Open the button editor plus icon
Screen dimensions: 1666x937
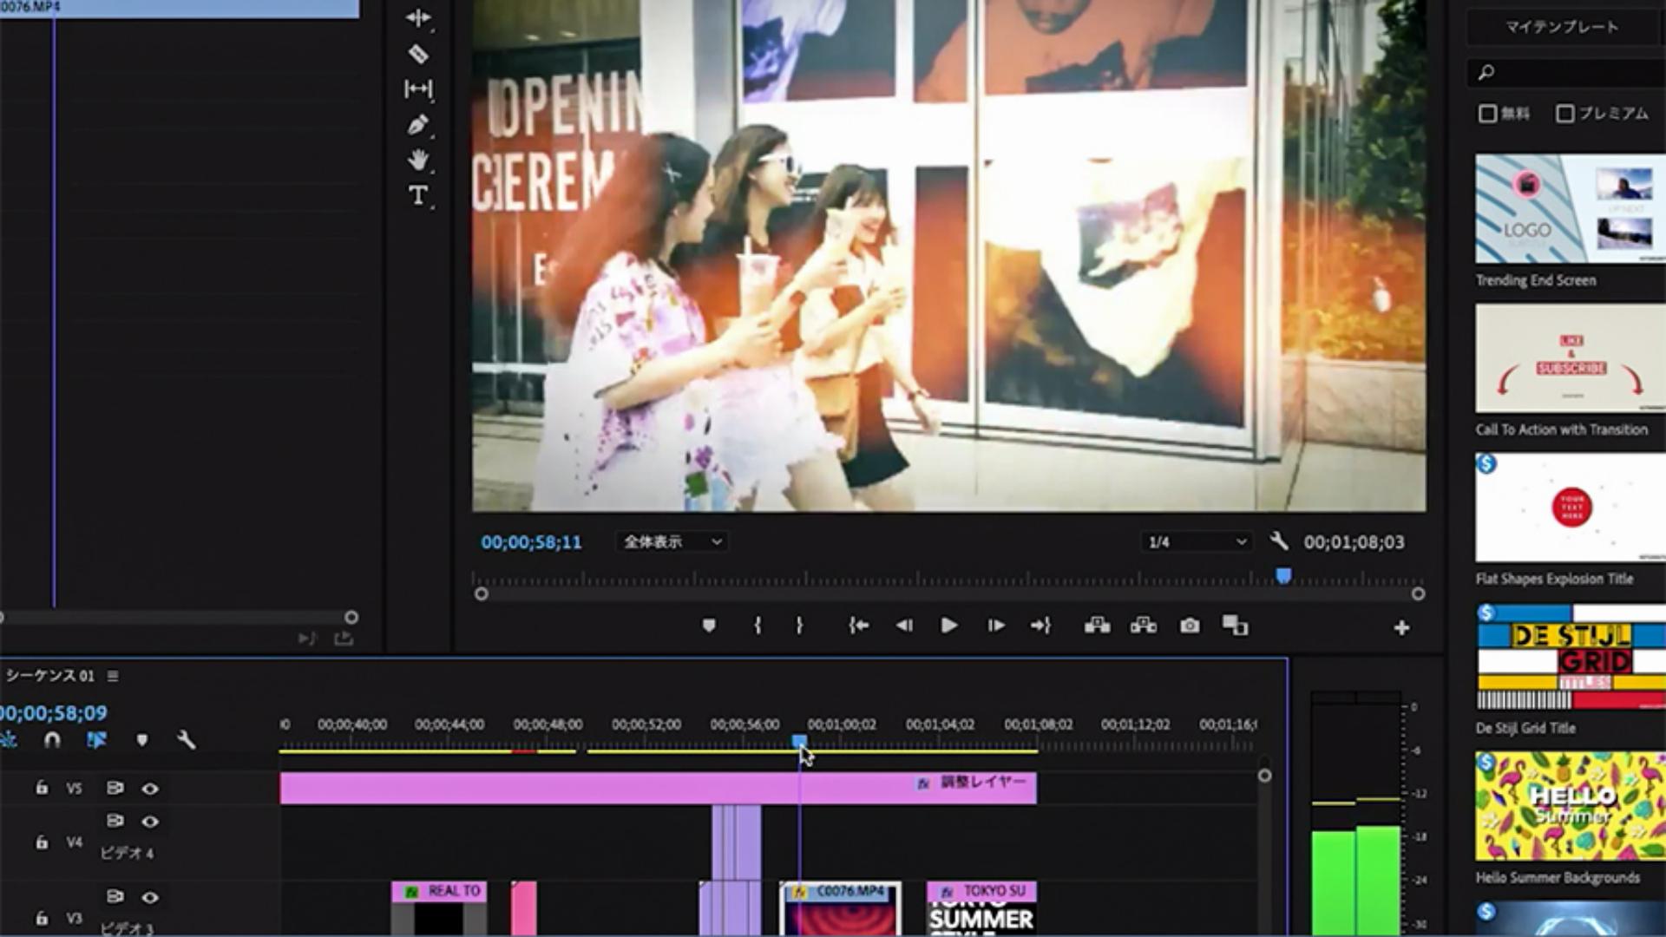pyautogui.click(x=1401, y=627)
